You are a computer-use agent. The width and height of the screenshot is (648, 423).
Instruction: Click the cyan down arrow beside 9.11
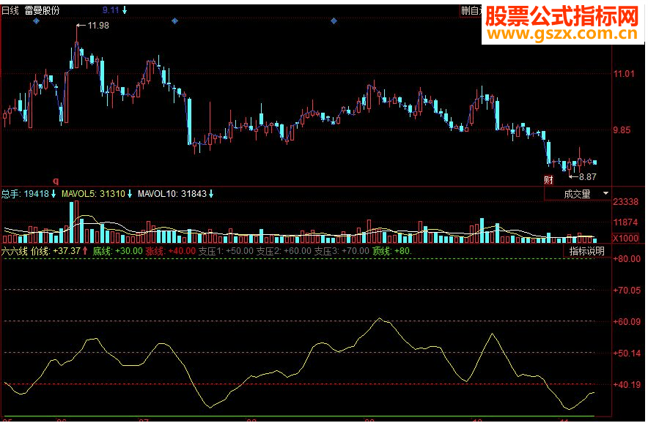(125, 10)
